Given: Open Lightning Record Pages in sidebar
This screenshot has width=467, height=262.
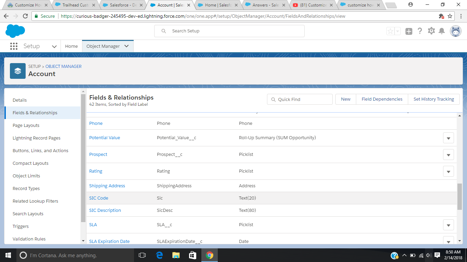Looking at the screenshot, I should 37,138.
